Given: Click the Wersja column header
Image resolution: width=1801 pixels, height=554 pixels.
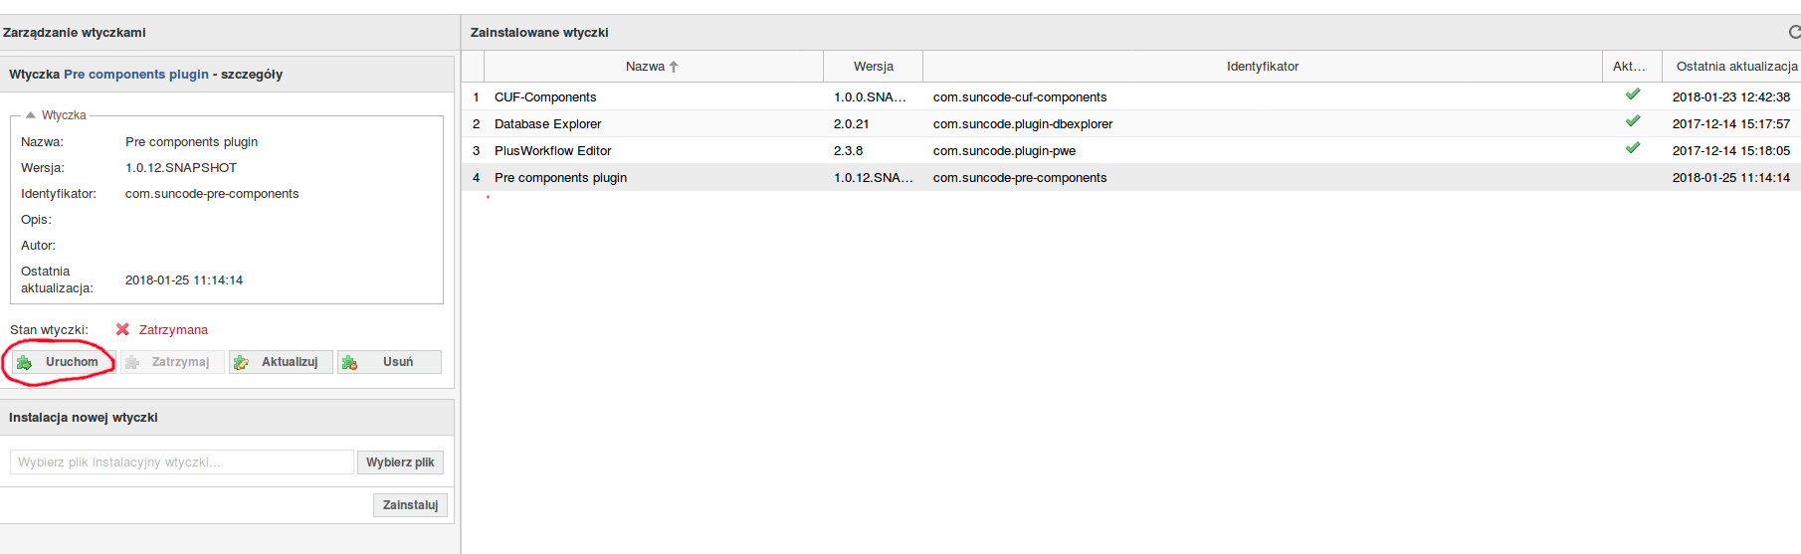Looking at the screenshot, I should pos(874,67).
